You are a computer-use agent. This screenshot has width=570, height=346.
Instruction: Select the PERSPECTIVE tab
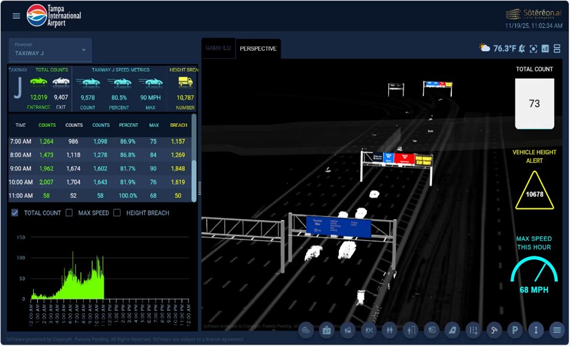click(x=258, y=49)
